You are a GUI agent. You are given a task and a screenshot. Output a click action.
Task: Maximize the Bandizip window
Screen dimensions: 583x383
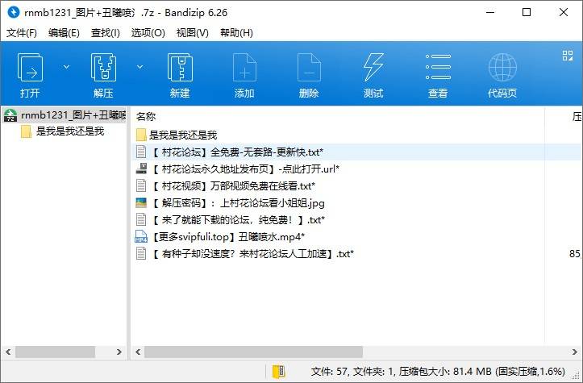point(527,12)
